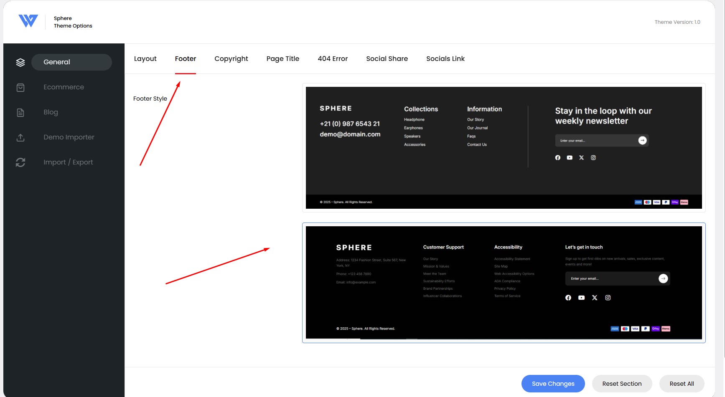Open the Ecommerce menu section
The width and height of the screenshot is (725, 397).
pyautogui.click(x=64, y=87)
